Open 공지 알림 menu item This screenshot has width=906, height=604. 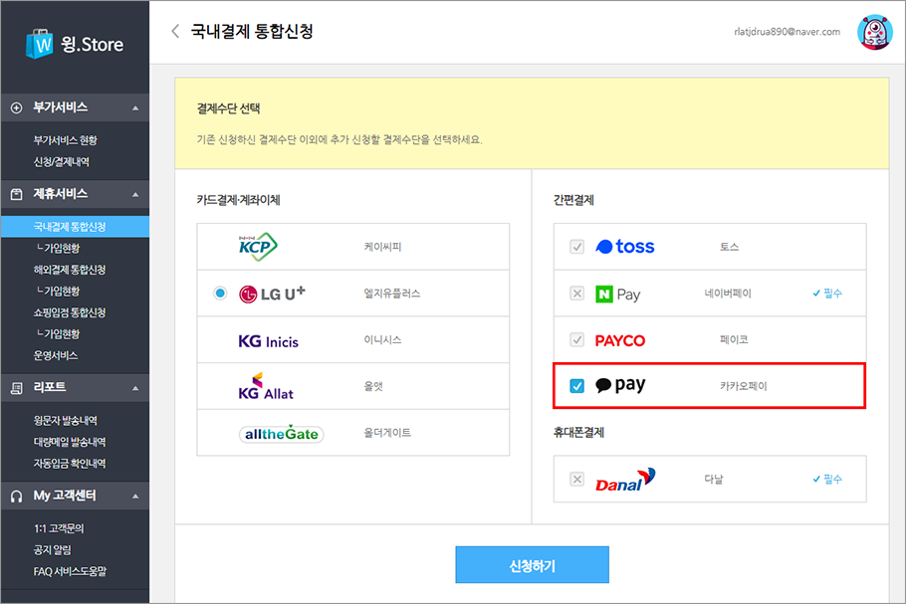point(52,549)
